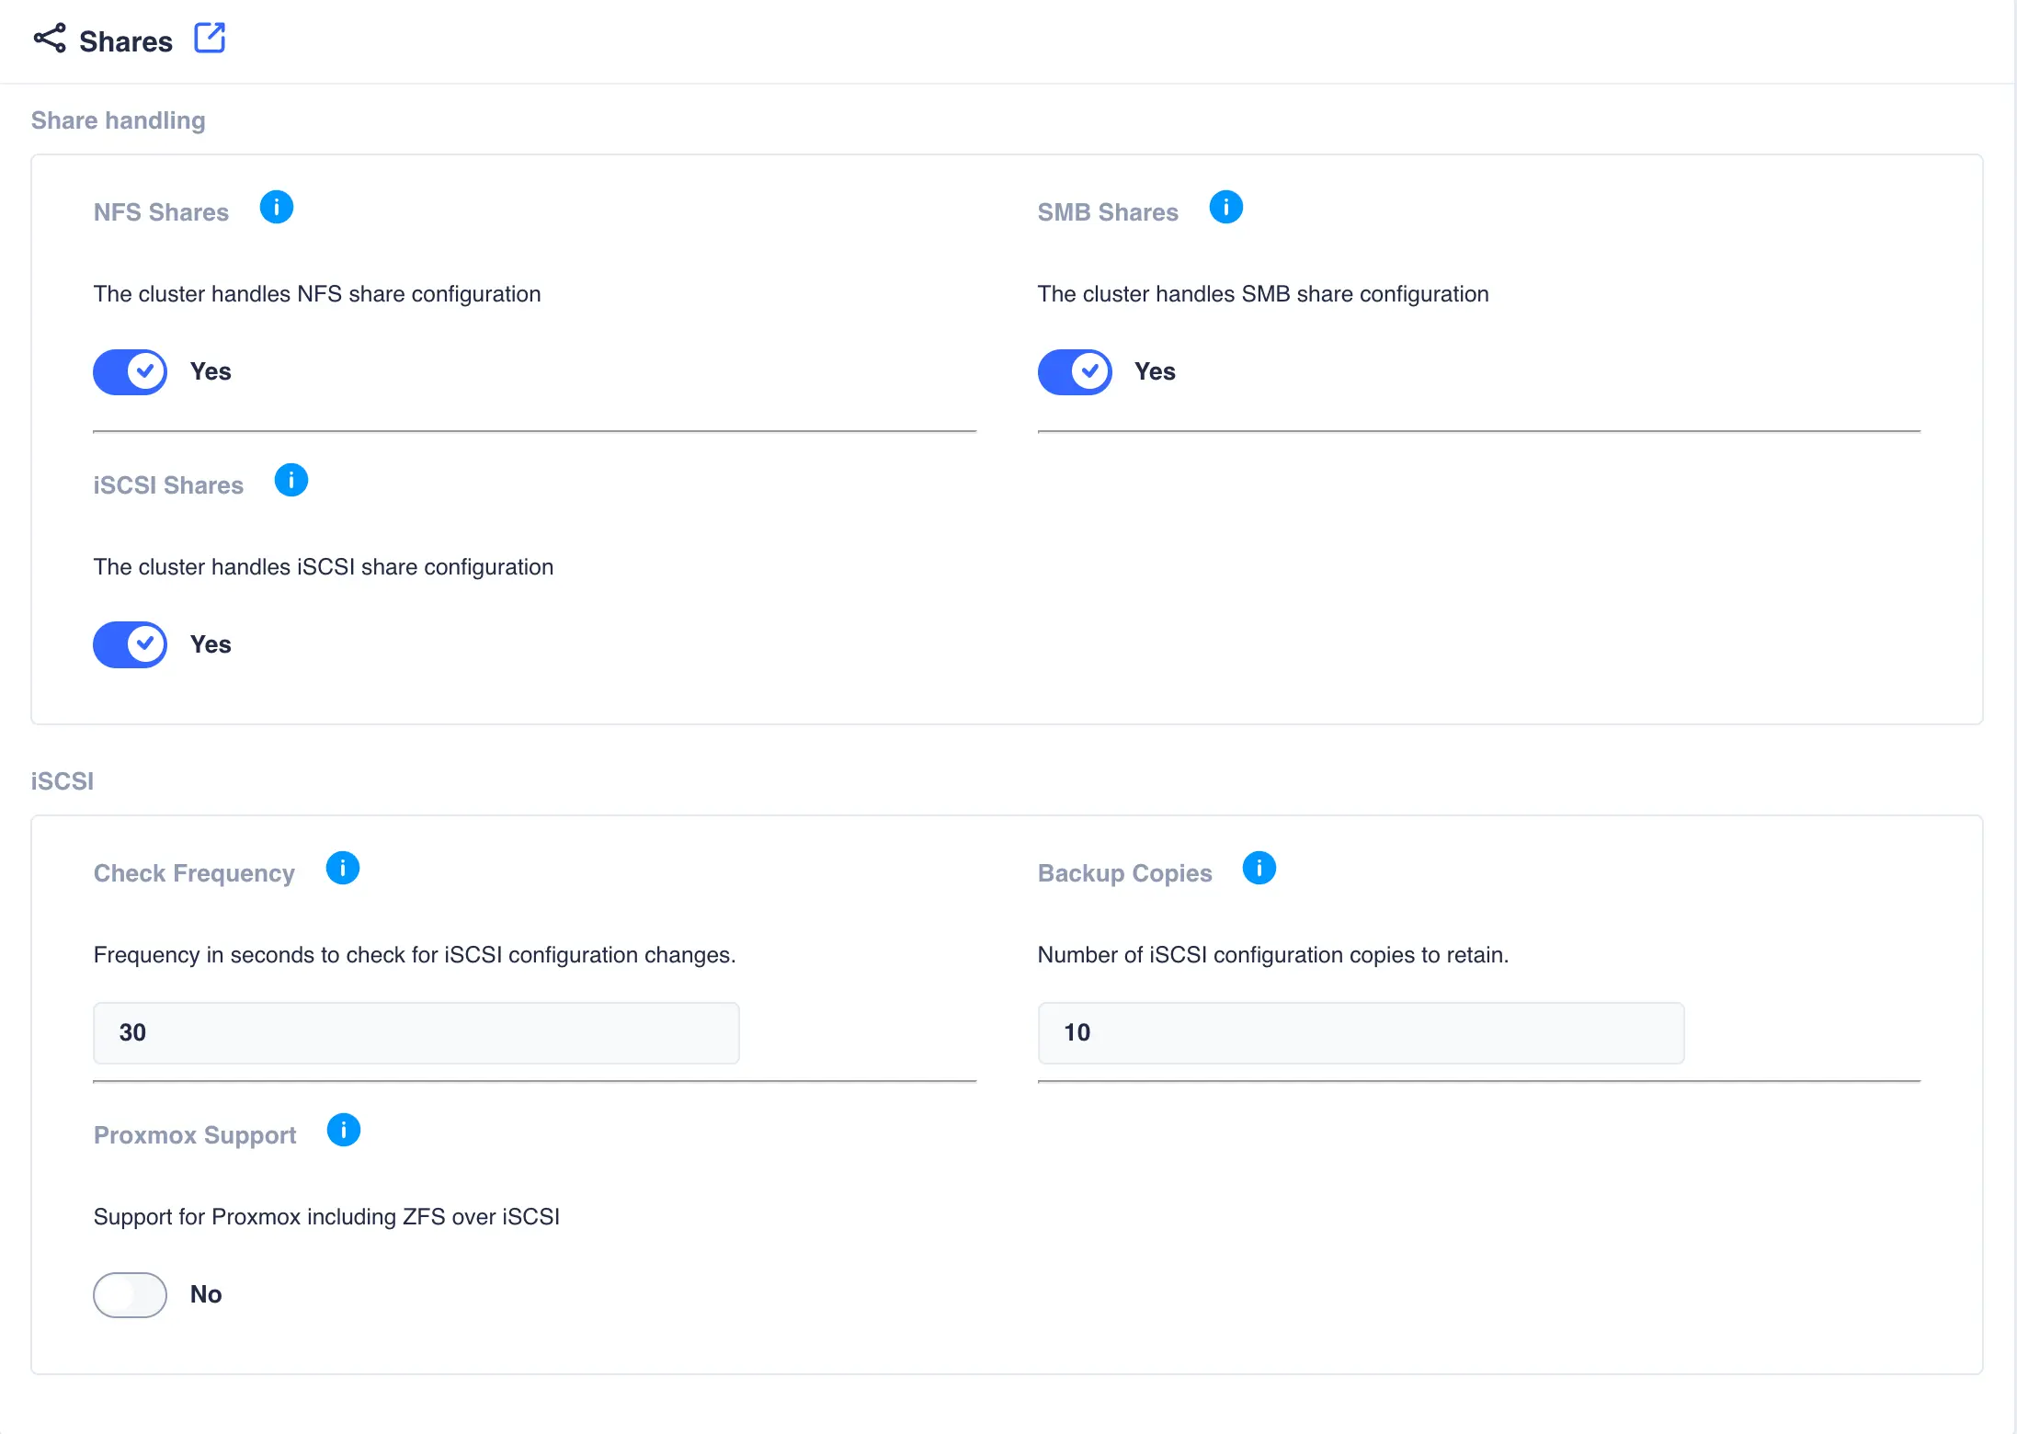Click the No label beside Proxmox toggle
Screen dimensions: 2017x1434
[x=206, y=1294]
